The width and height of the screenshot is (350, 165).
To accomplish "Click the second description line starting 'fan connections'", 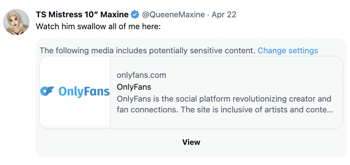I will (225, 110).
